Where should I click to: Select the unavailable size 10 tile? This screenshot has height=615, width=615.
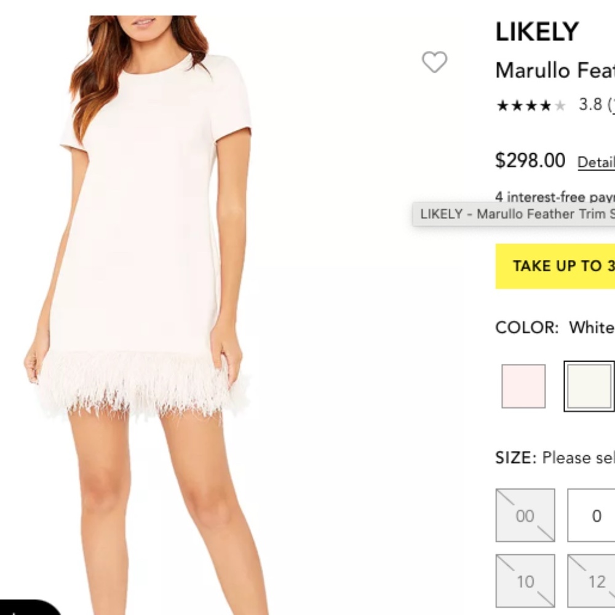525,580
